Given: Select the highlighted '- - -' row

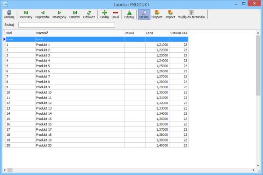Looking at the screenshot, I should [x=97, y=39].
